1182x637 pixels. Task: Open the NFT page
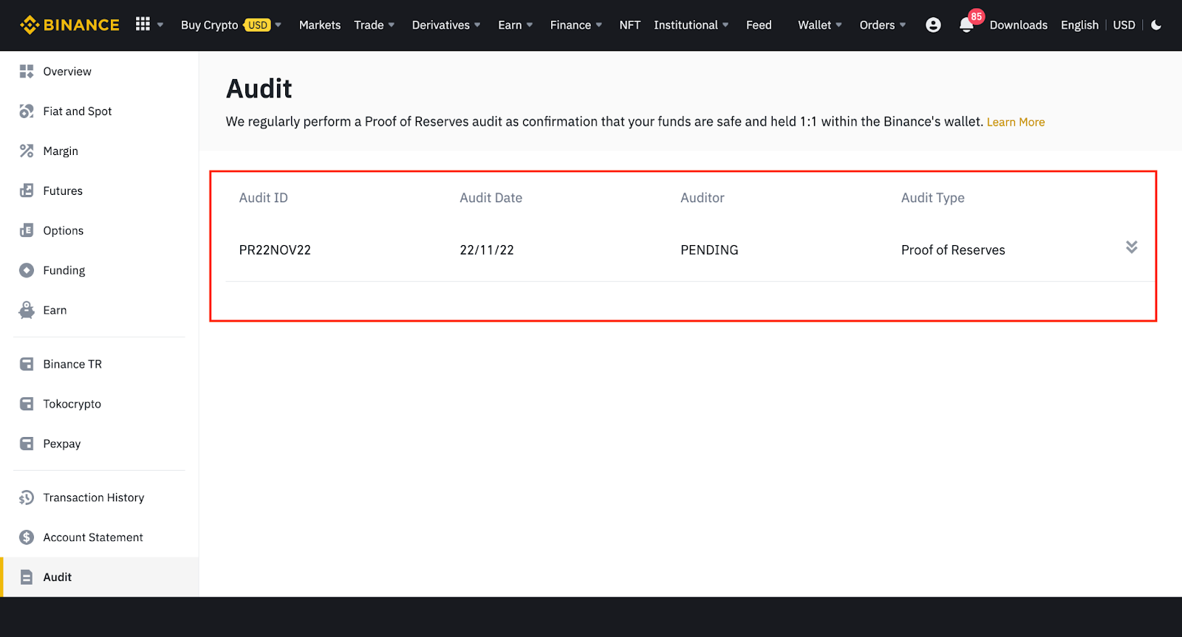[630, 25]
